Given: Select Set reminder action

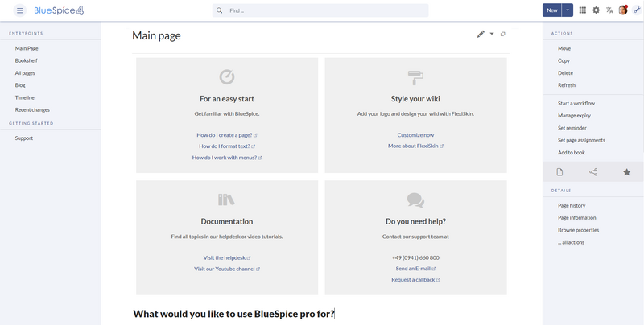Looking at the screenshot, I should [572, 128].
